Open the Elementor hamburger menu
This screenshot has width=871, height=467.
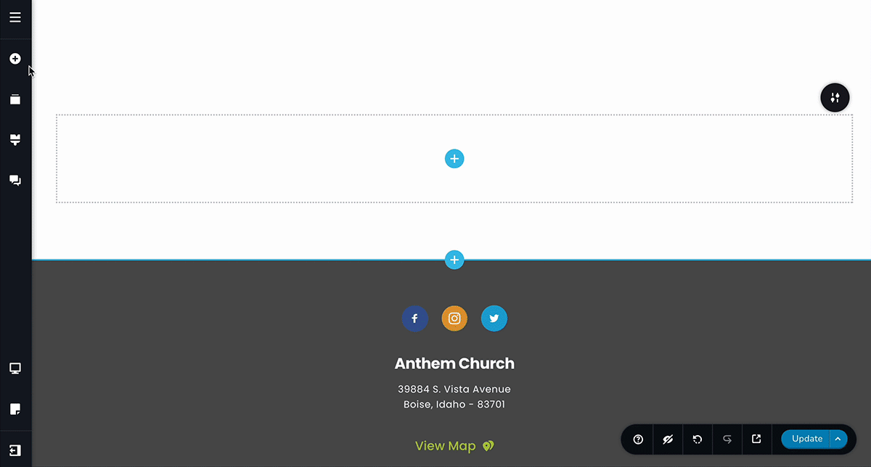15,17
